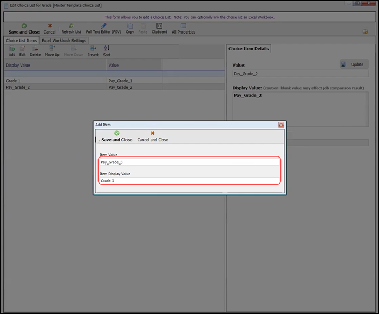Image resolution: width=379 pixels, height=314 pixels.
Task: Click the Refresh List toolbar icon
Action: click(x=71, y=28)
